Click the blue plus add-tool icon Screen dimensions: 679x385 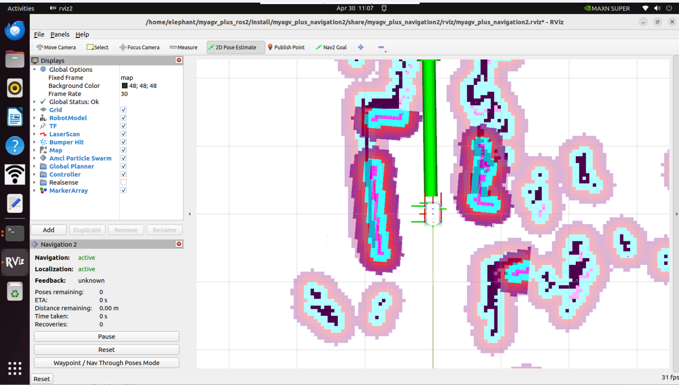pyautogui.click(x=361, y=47)
